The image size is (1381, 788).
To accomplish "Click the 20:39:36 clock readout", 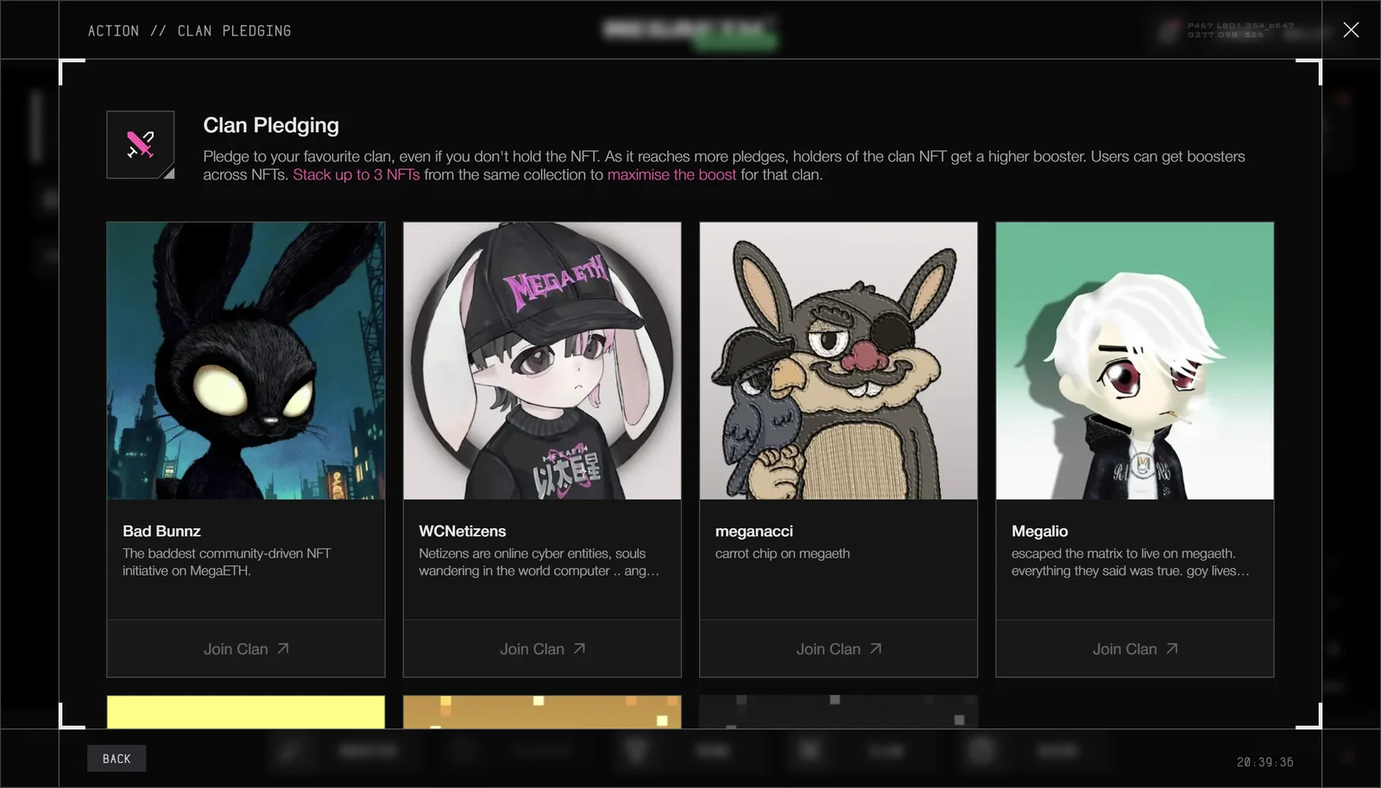I will point(1265,762).
